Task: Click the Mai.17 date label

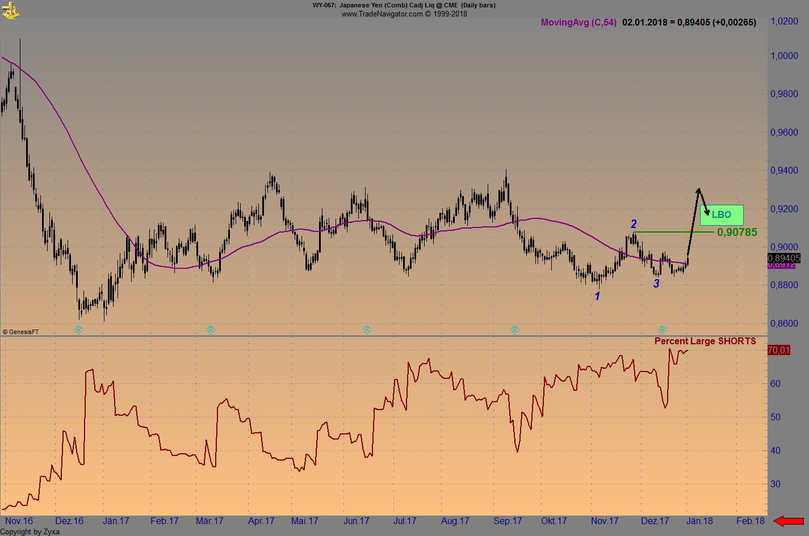Action: pyautogui.click(x=305, y=521)
